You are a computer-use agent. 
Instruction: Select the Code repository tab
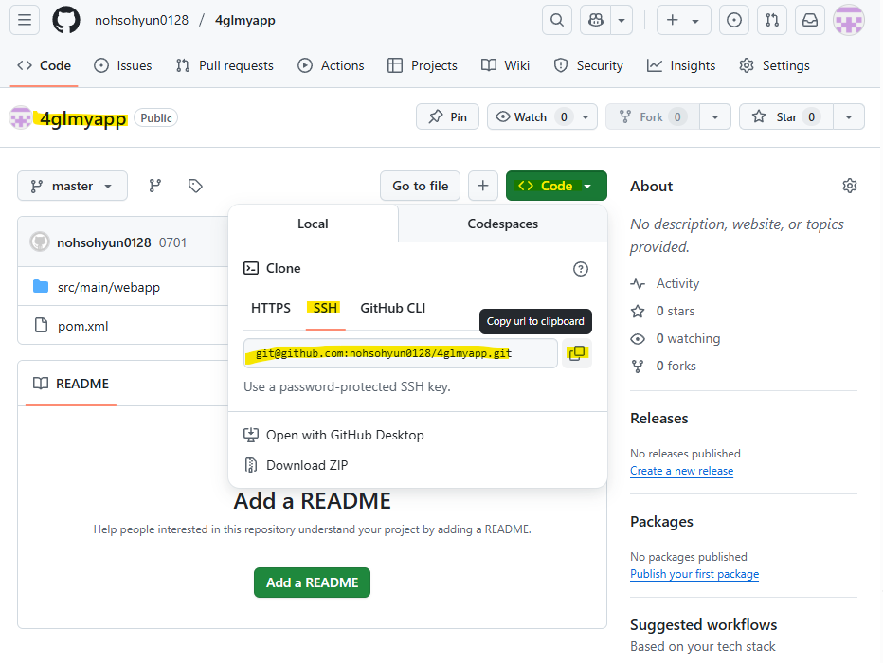pos(44,66)
